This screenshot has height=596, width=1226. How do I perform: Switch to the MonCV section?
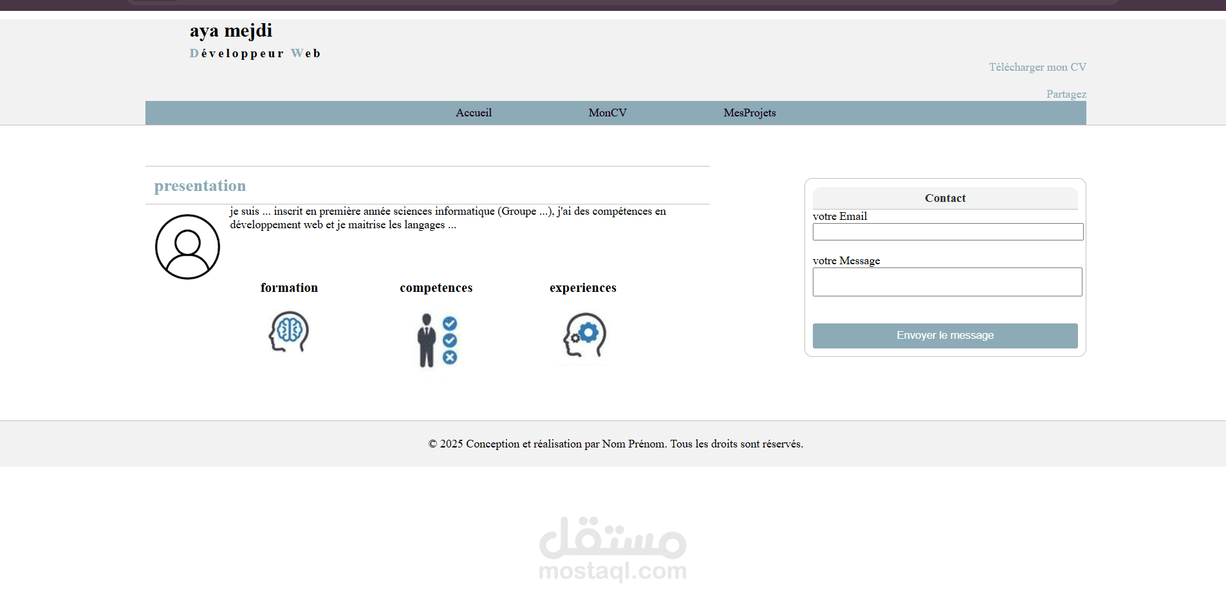(x=607, y=113)
